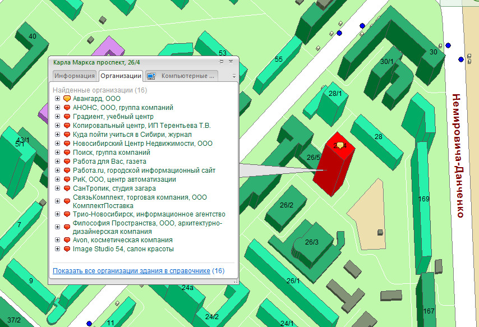Click building 26/3 label

(x=312, y=242)
